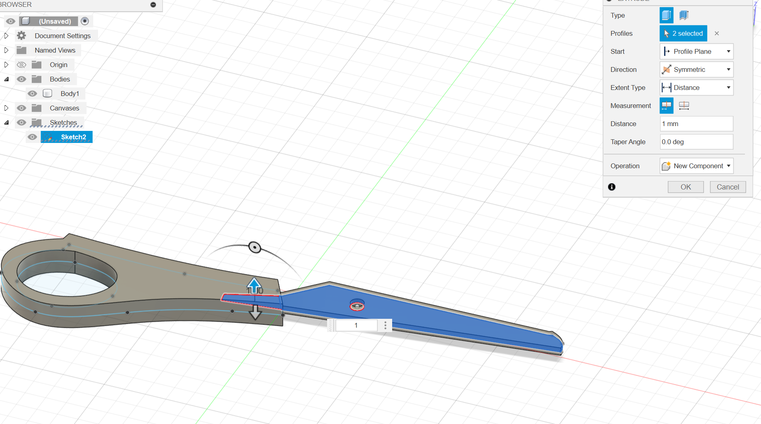Image resolution: width=761 pixels, height=424 pixels.
Task: Cancel the extrude operation
Action: (x=727, y=187)
